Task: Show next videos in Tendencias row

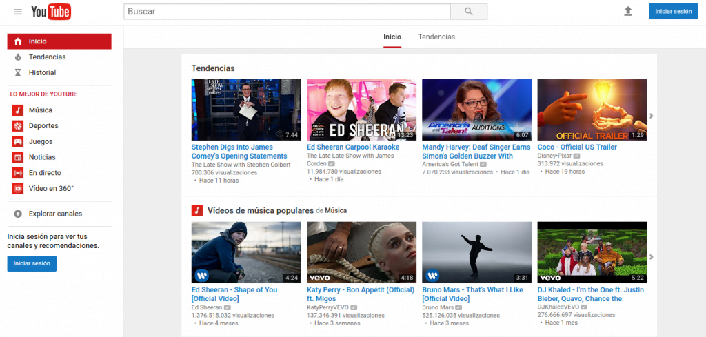Action: 651,116
